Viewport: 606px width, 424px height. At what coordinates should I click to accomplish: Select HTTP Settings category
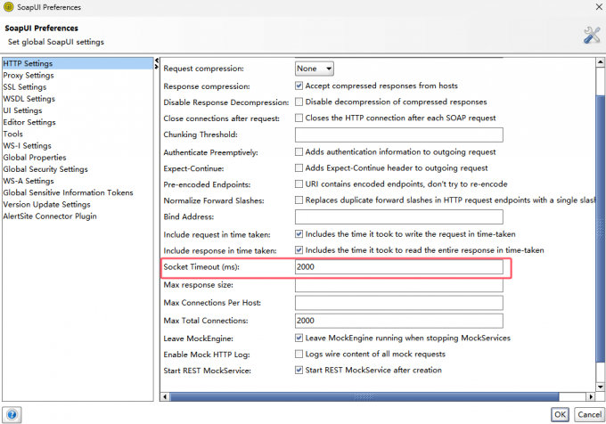pyautogui.click(x=78, y=63)
